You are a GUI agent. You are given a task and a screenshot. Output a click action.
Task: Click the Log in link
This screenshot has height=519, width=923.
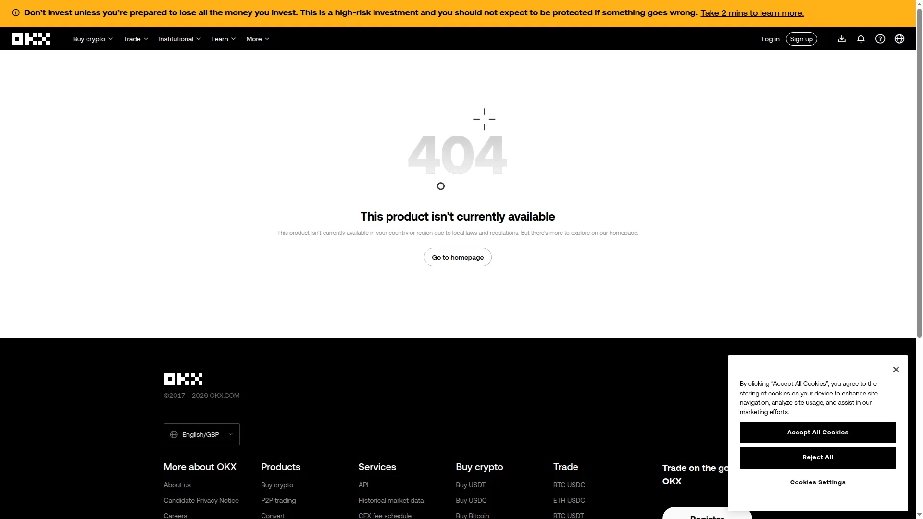tap(770, 39)
